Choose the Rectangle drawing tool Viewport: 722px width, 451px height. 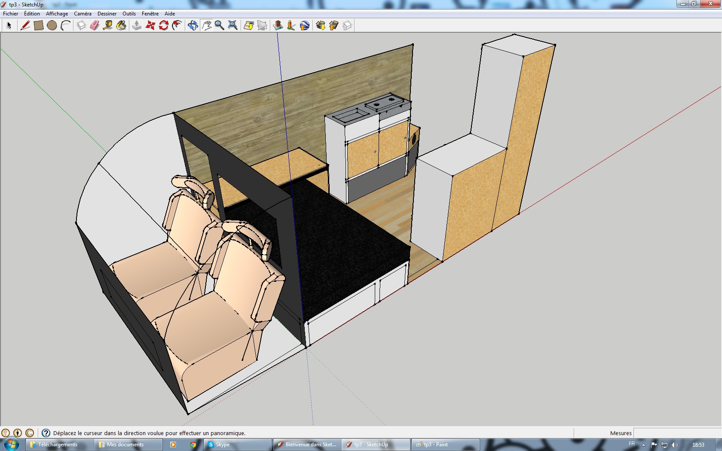pos(39,26)
